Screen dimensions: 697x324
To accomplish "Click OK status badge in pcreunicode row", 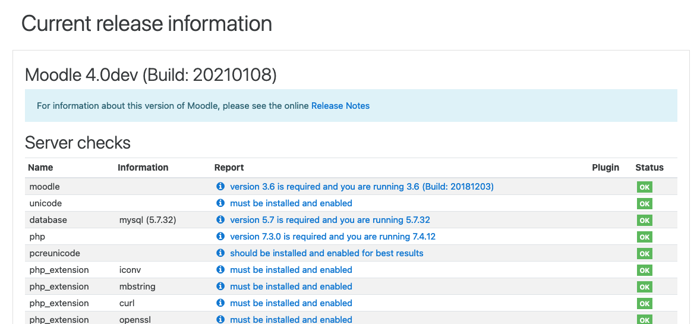I will coord(645,254).
